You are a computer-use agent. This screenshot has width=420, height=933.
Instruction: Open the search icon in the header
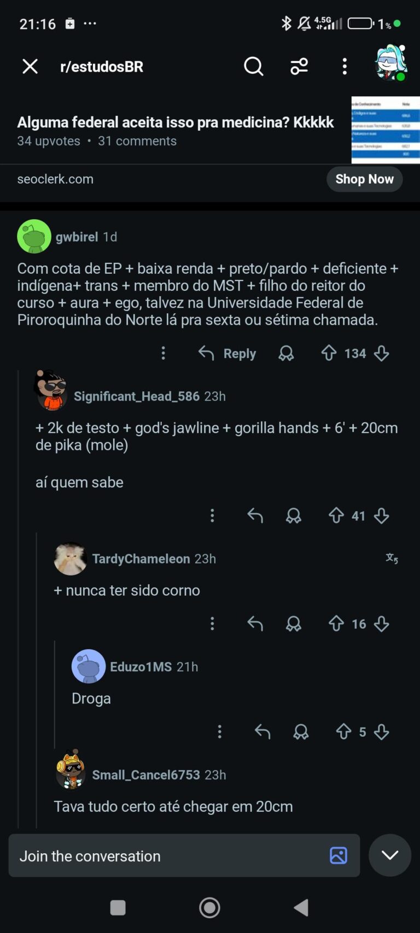(x=253, y=67)
